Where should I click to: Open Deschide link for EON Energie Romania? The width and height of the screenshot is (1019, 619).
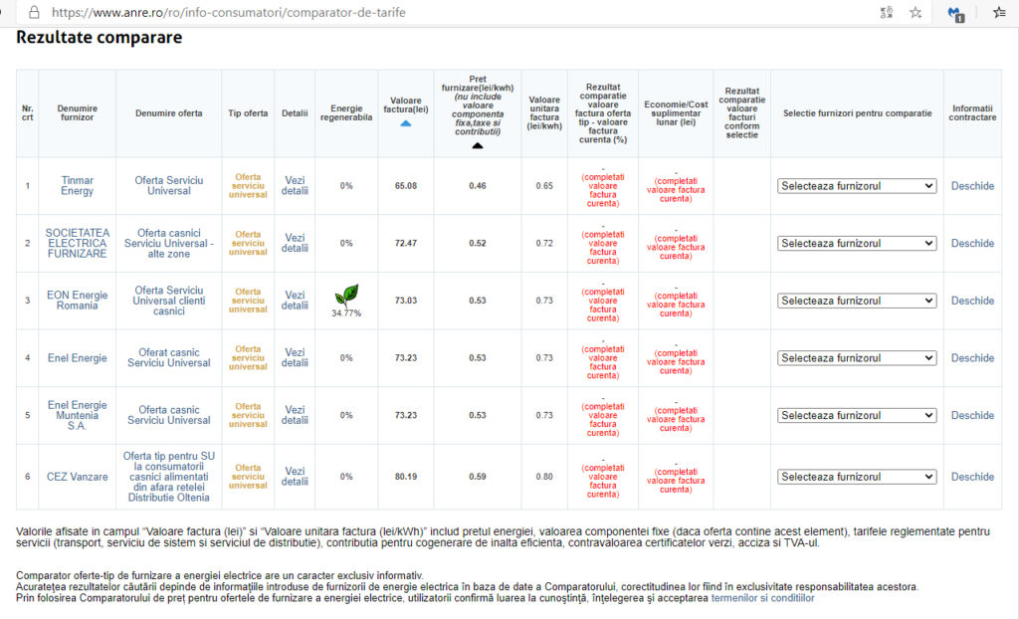tap(971, 301)
